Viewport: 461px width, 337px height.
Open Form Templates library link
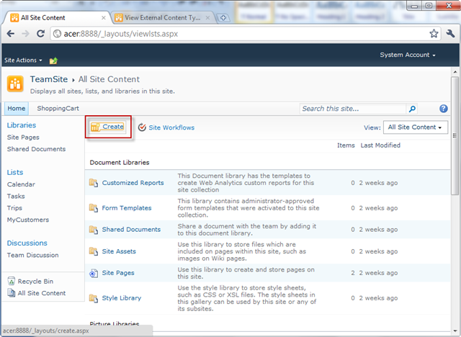click(x=127, y=208)
